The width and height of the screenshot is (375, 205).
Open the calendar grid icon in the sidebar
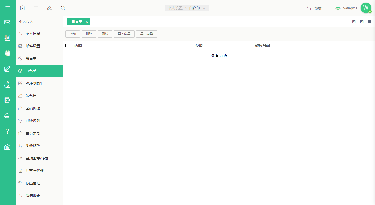[7, 53]
